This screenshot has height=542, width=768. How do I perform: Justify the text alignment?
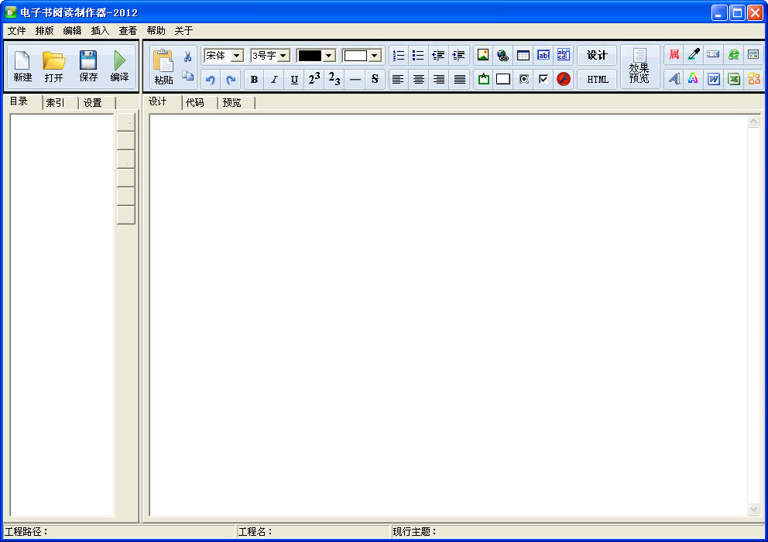click(x=459, y=80)
